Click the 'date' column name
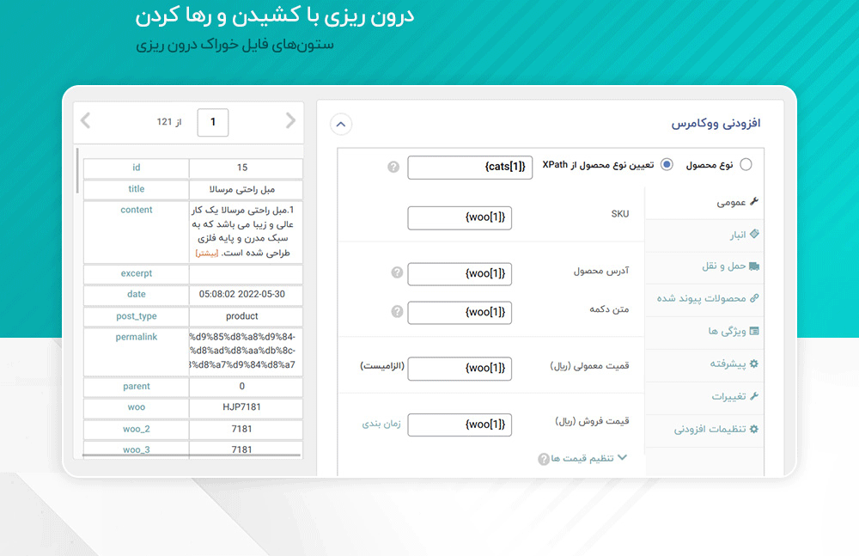This screenshot has height=556, width=859. point(137,295)
